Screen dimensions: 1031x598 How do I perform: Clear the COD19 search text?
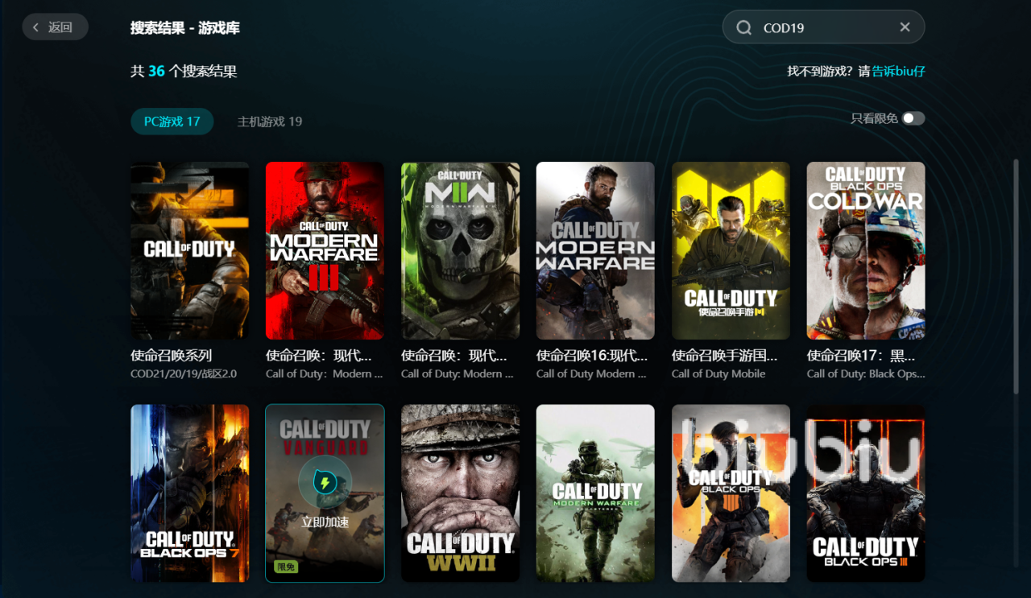click(905, 27)
